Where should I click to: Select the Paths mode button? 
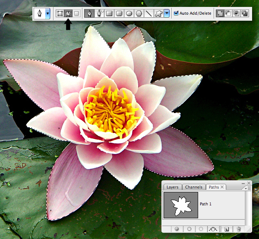pos(68,13)
